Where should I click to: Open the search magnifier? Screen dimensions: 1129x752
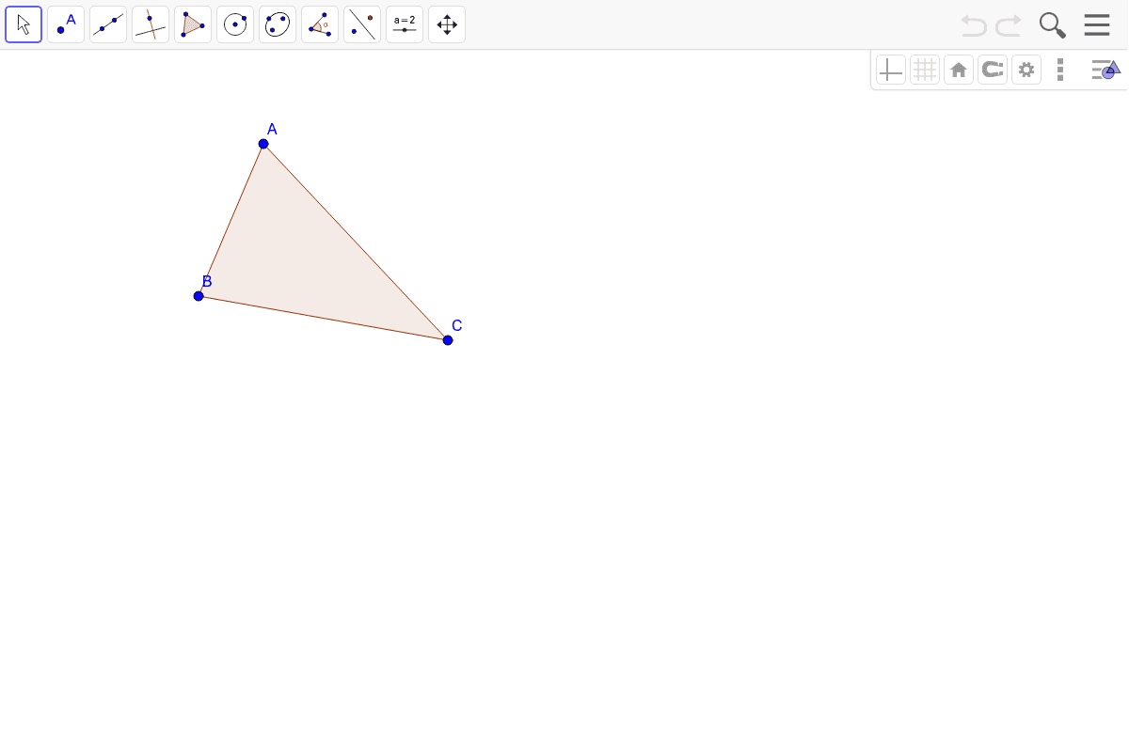click(1053, 25)
